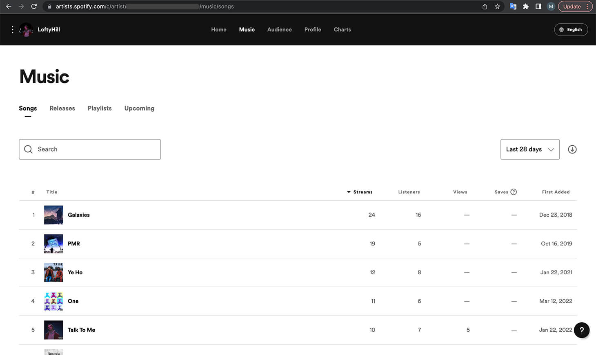Image resolution: width=596 pixels, height=355 pixels.
Task: Click the LoftyHill artist avatar
Action: click(x=26, y=29)
